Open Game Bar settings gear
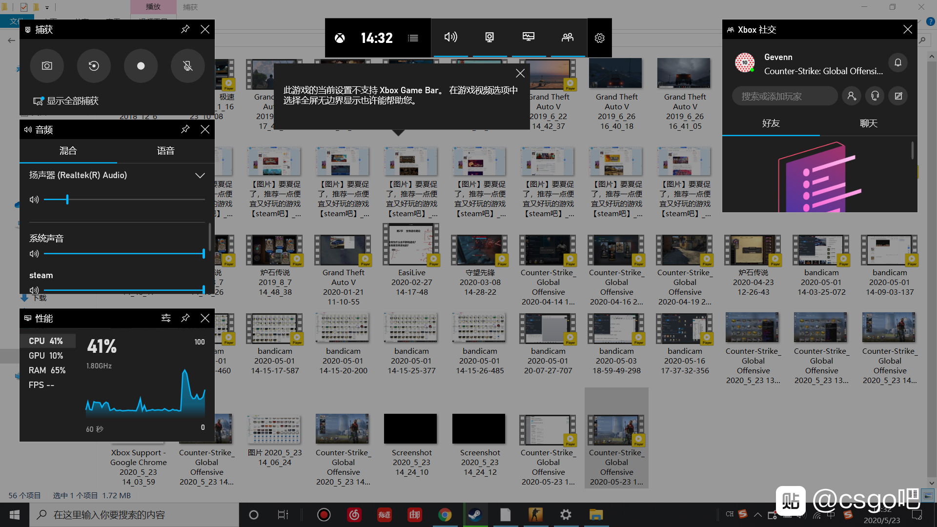The height and width of the screenshot is (527, 937). 600,38
